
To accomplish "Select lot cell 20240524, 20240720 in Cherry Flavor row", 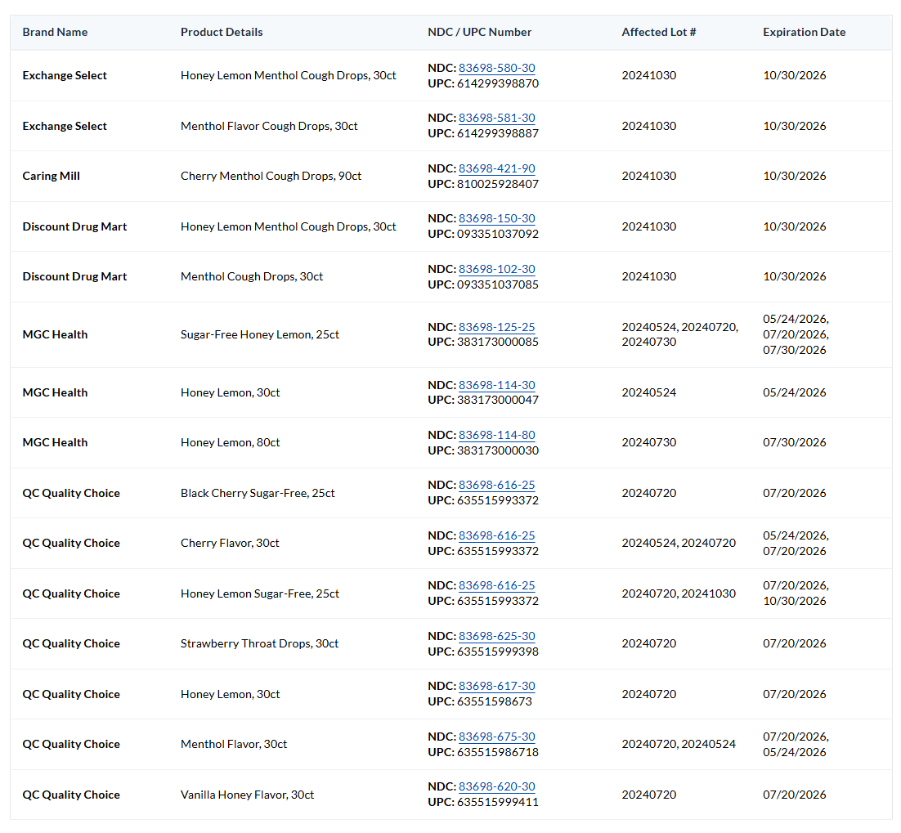I will (679, 543).
